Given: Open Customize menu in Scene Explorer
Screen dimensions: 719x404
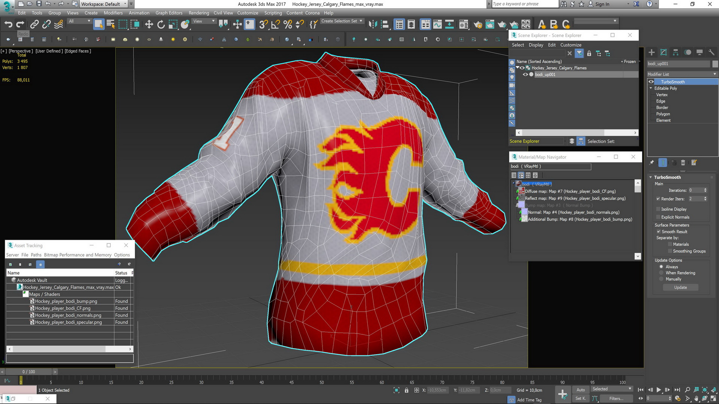Looking at the screenshot, I should (571, 45).
